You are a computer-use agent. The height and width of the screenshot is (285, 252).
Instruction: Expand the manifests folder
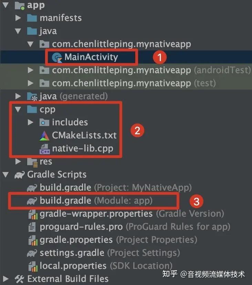[18, 18]
